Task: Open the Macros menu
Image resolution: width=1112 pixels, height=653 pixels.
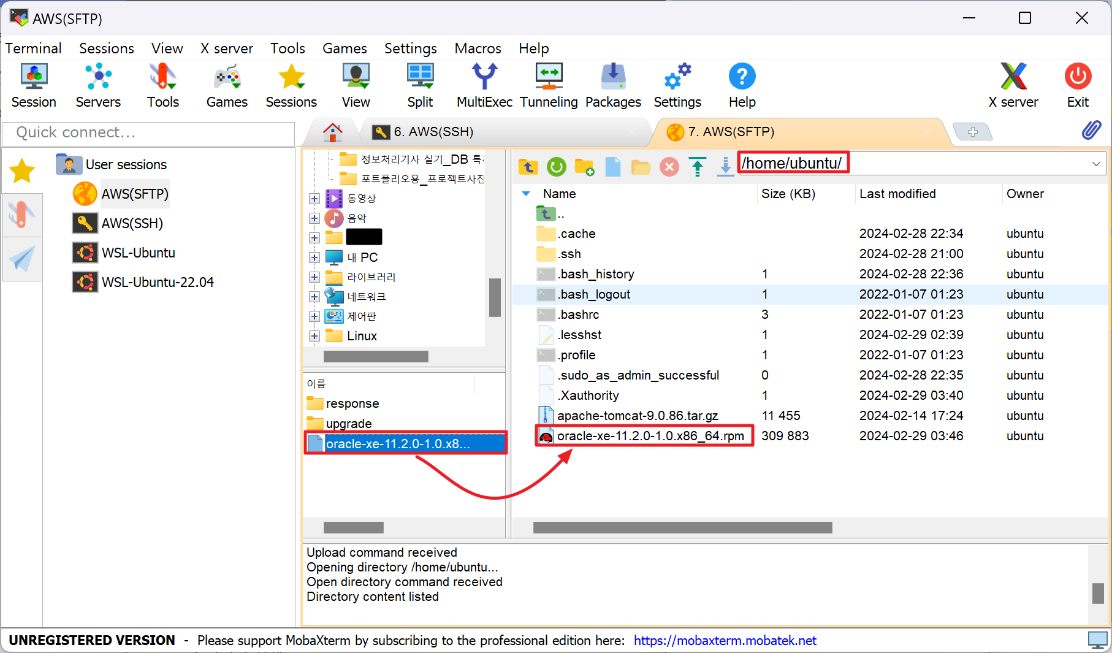Action: point(478,48)
